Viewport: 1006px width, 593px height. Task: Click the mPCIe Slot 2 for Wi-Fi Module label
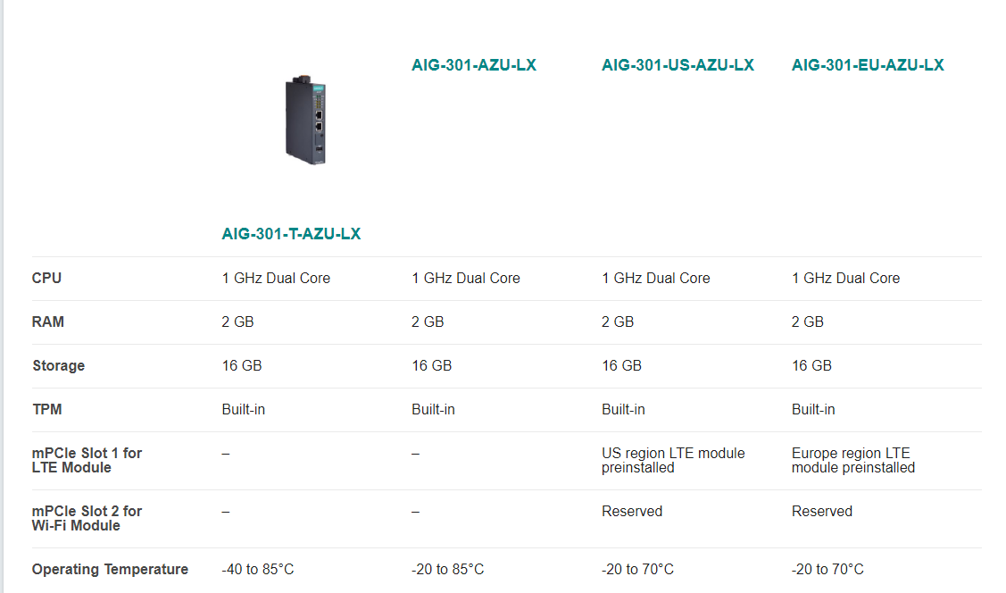pos(87,518)
